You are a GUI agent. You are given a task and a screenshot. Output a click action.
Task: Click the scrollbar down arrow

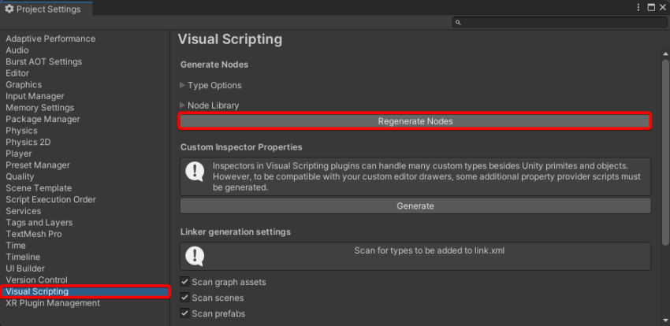(664, 320)
